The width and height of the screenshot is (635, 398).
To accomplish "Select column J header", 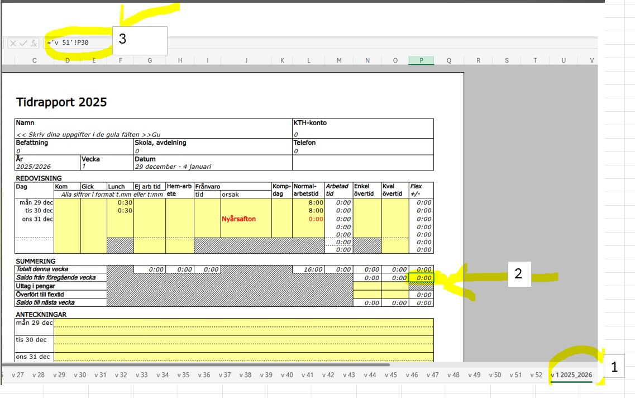I will [x=246, y=60].
